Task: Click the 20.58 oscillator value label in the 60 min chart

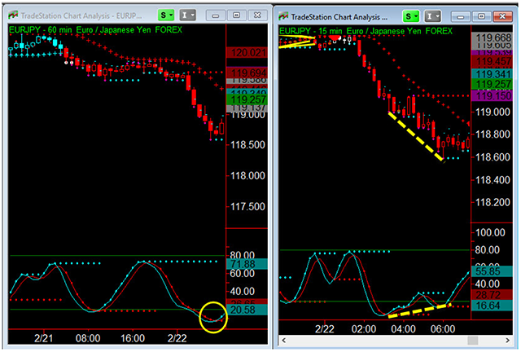Action: pyautogui.click(x=247, y=310)
